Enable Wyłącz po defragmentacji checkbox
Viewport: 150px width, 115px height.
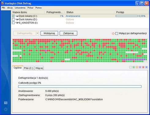117,33
